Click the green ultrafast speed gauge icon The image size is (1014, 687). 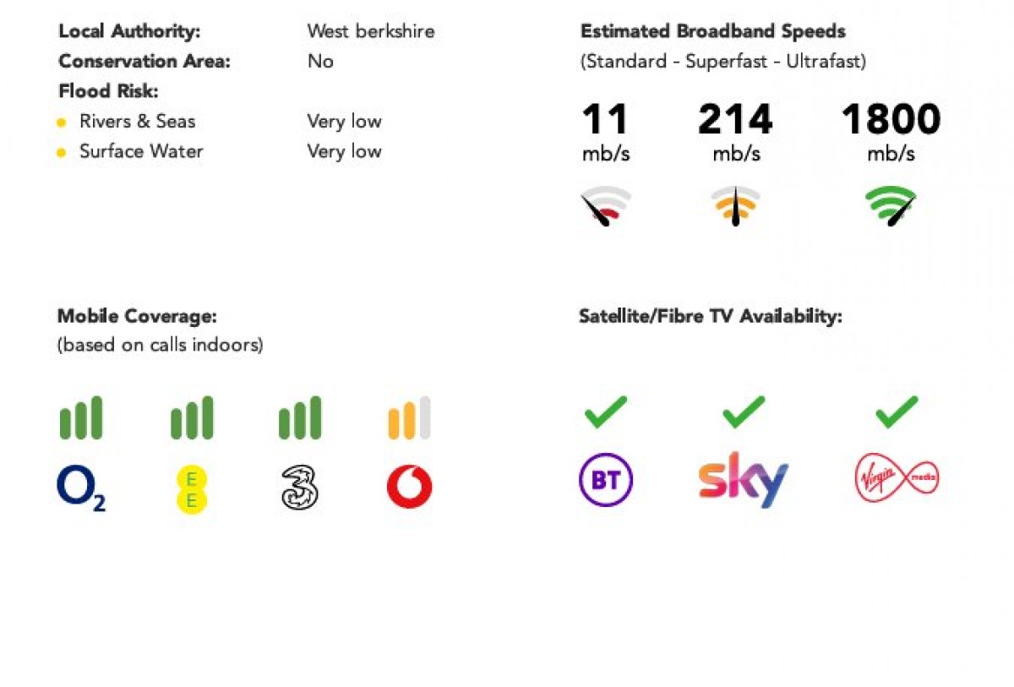(891, 206)
